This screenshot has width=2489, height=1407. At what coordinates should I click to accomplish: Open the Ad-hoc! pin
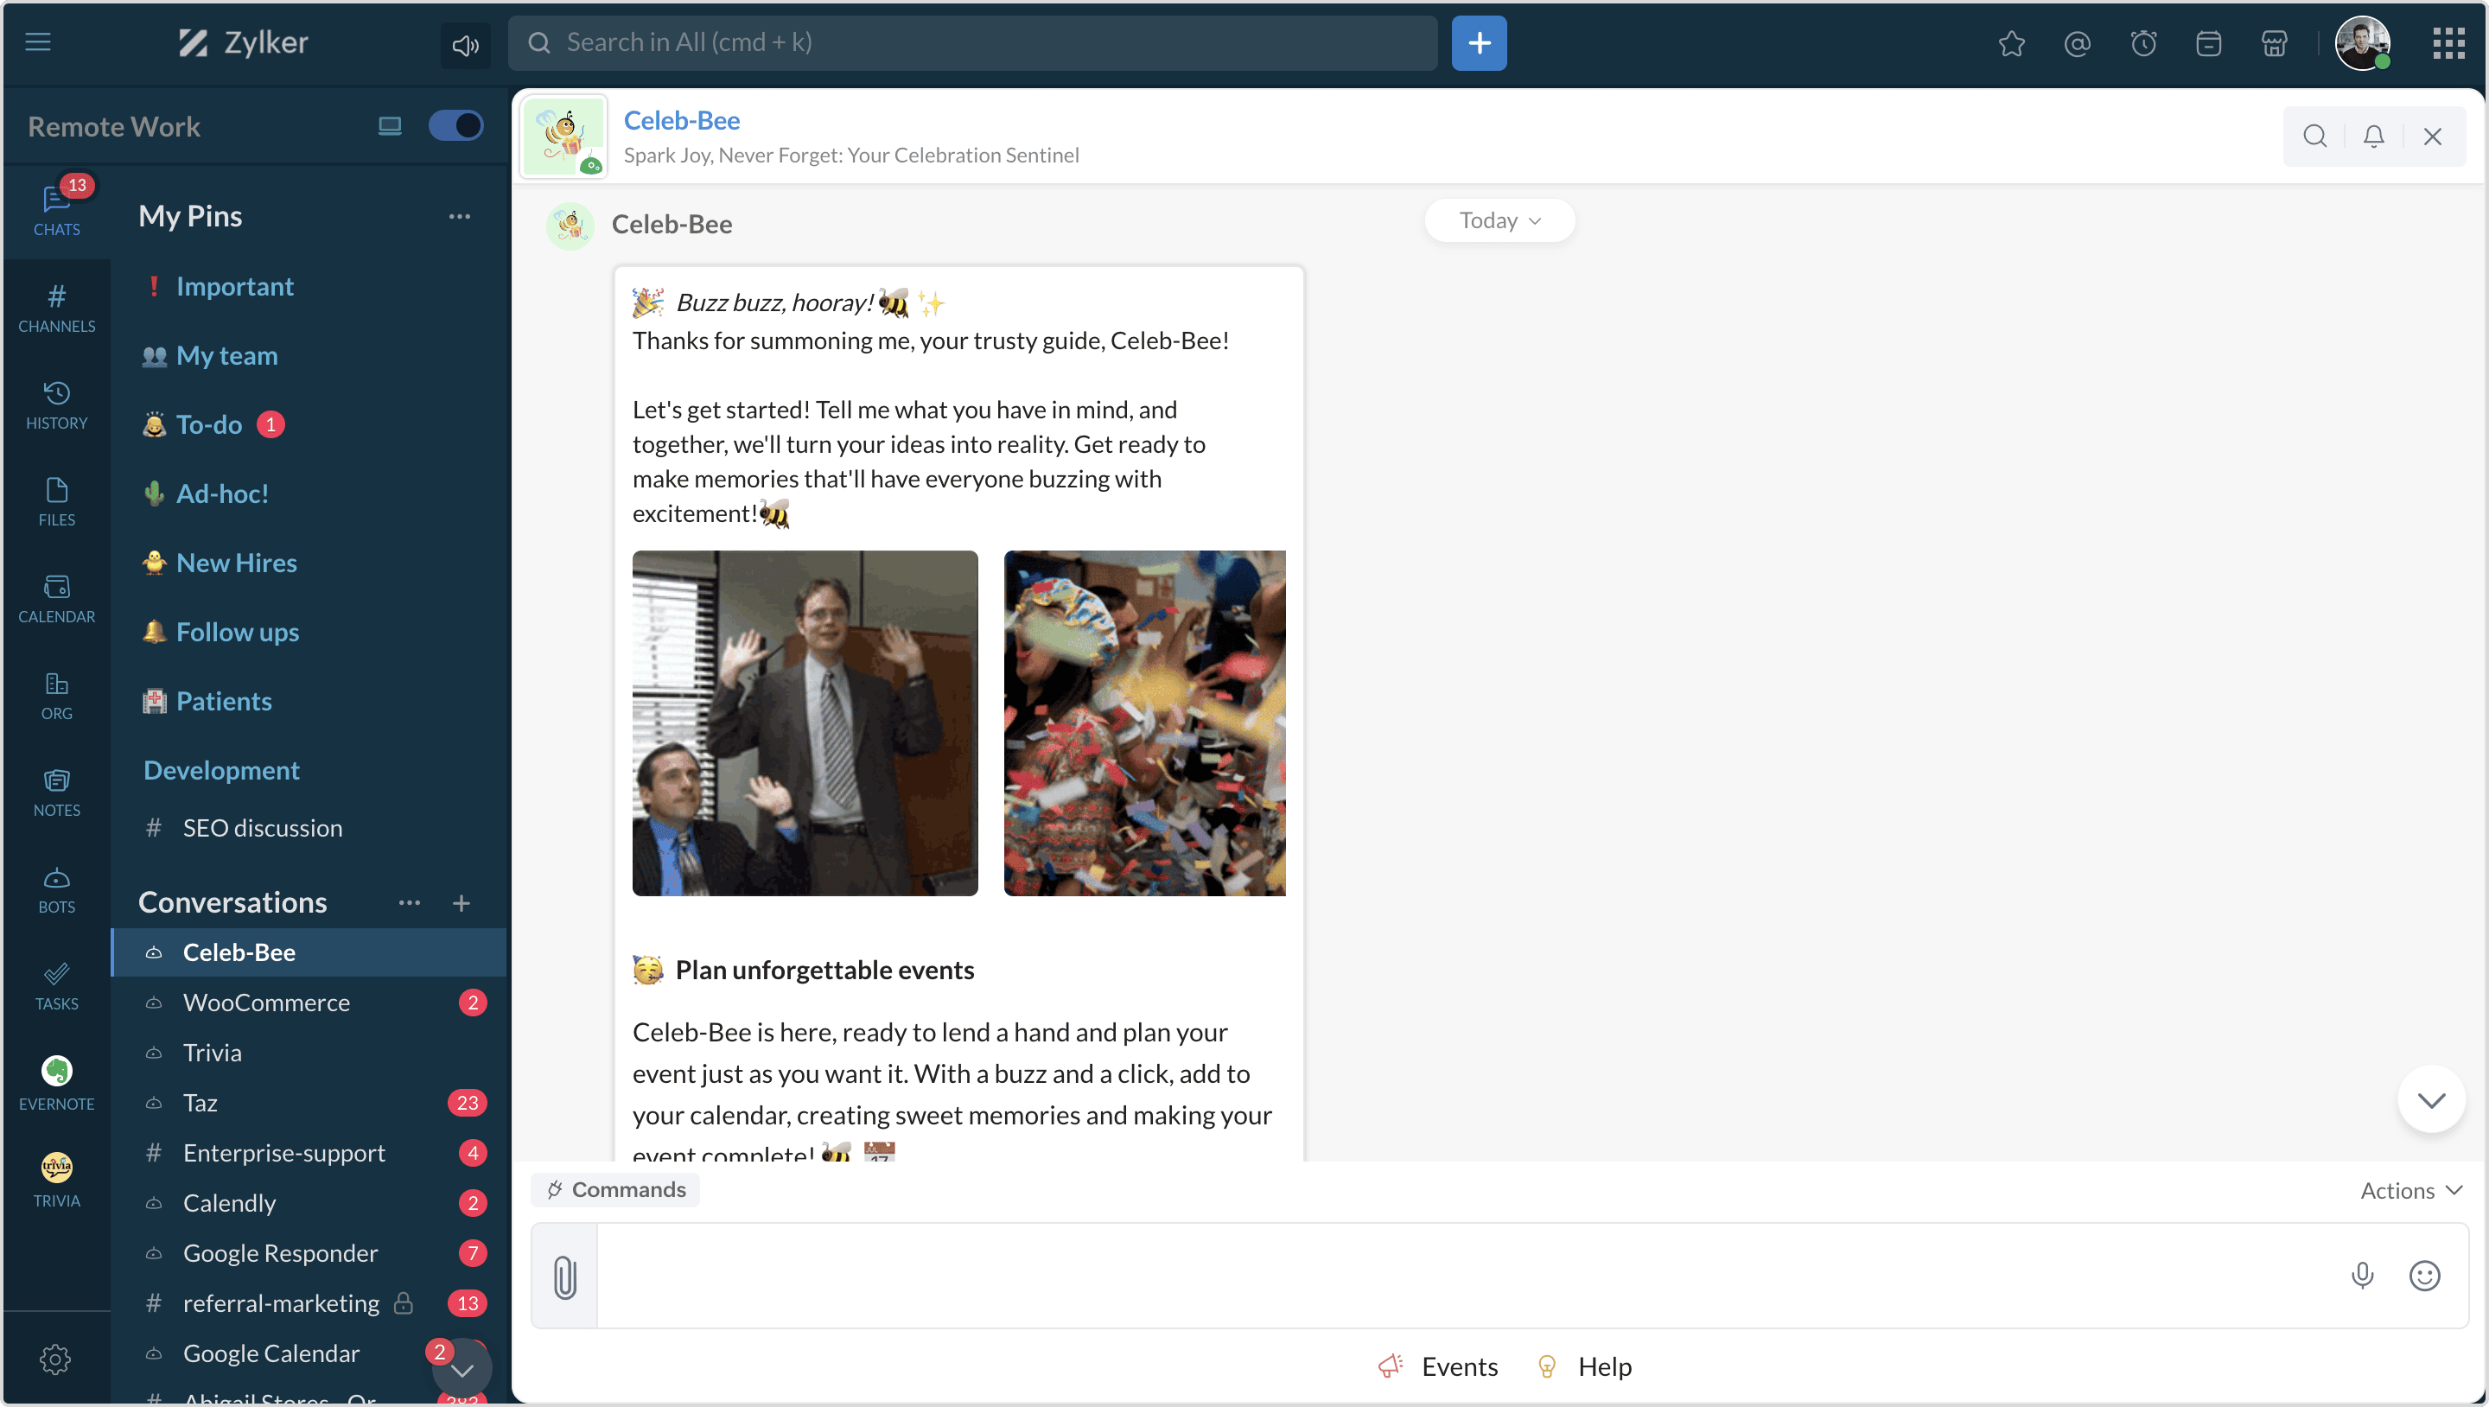click(222, 493)
